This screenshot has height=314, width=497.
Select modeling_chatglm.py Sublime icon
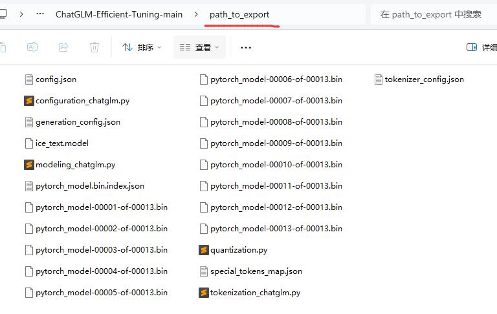29,165
